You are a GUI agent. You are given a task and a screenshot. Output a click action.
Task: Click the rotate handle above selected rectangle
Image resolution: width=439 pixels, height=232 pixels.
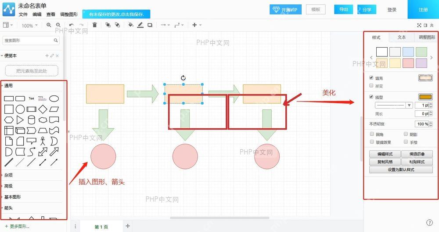click(x=184, y=77)
